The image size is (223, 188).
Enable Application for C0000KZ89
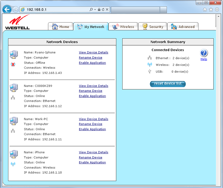tap(92, 96)
